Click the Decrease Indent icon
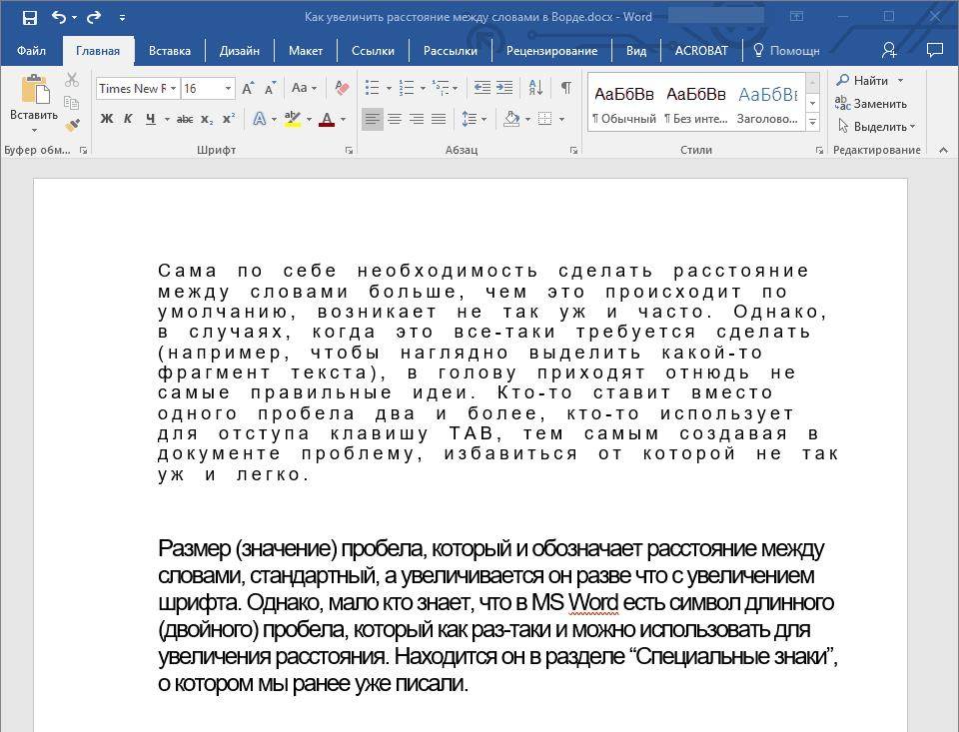 (x=482, y=88)
